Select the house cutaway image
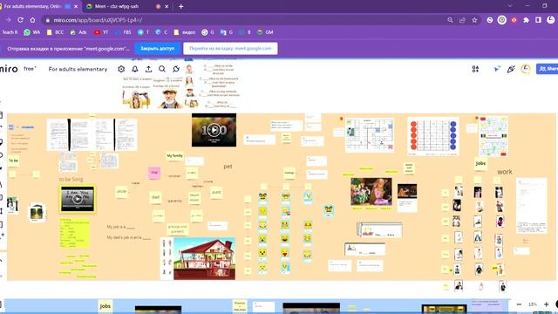This screenshot has height=314, width=558. (x=204, y=258)
